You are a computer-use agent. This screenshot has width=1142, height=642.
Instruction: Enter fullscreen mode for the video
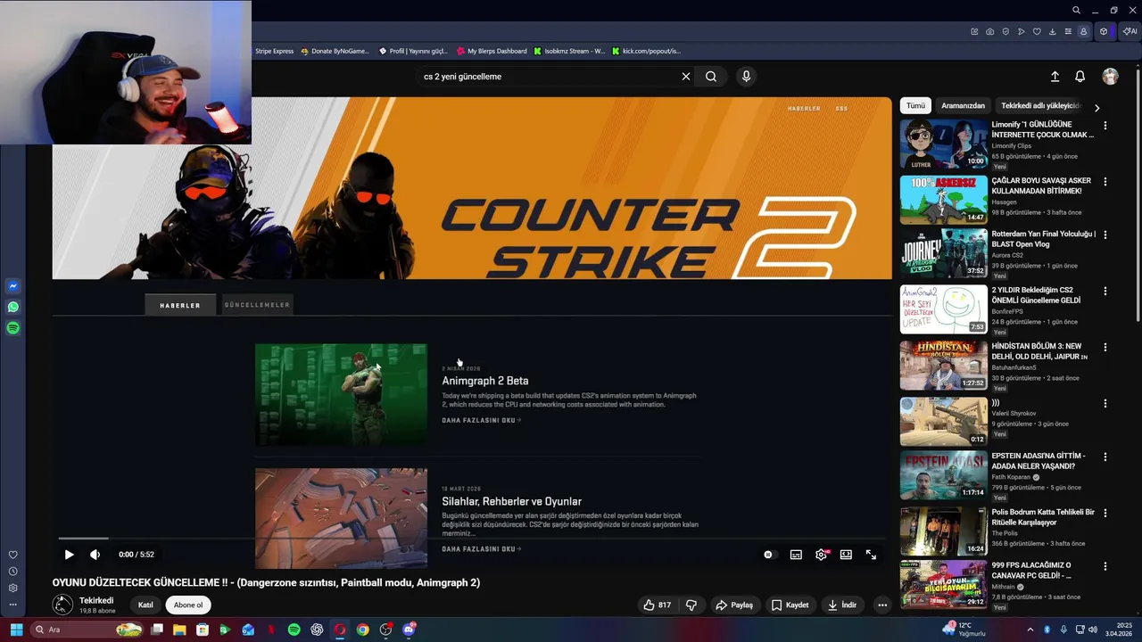click(x=871, y=555)
